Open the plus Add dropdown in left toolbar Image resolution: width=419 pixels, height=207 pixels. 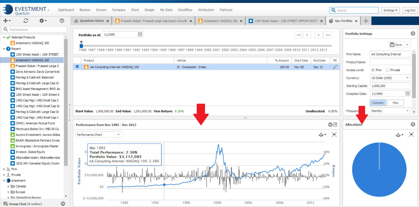tap(7, 21)
